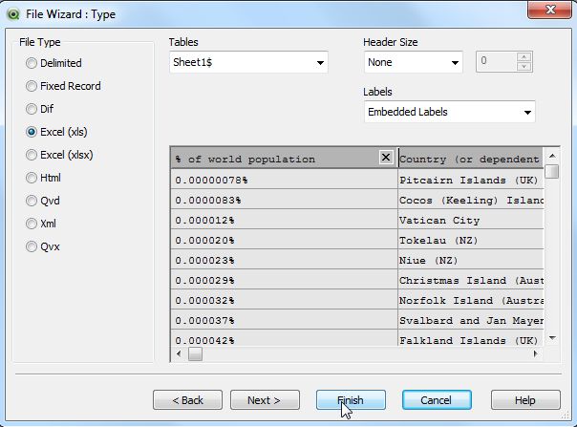
Task: Select cell 0.000020%
Action: pyautogui.click(x=284, y=240)
